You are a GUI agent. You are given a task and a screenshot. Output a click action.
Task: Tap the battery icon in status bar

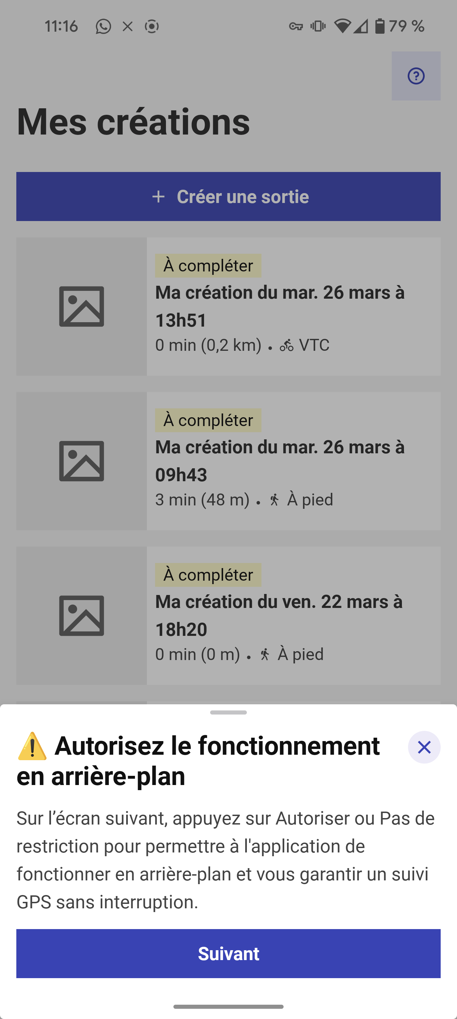(x=379, y=26)
